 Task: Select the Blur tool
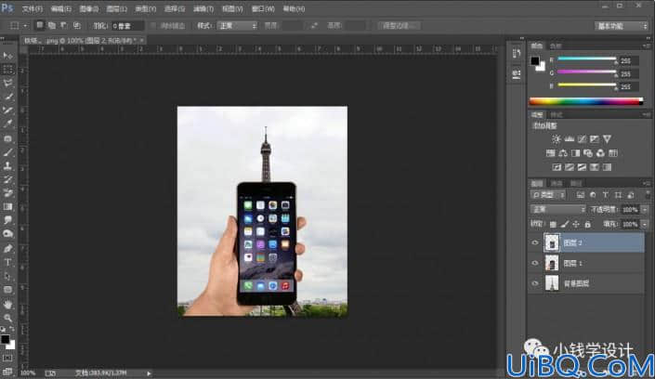tap(7, 220)
